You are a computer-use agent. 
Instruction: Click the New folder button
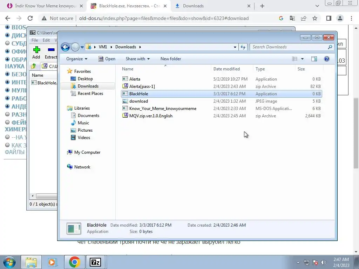(x=171, y=59)
